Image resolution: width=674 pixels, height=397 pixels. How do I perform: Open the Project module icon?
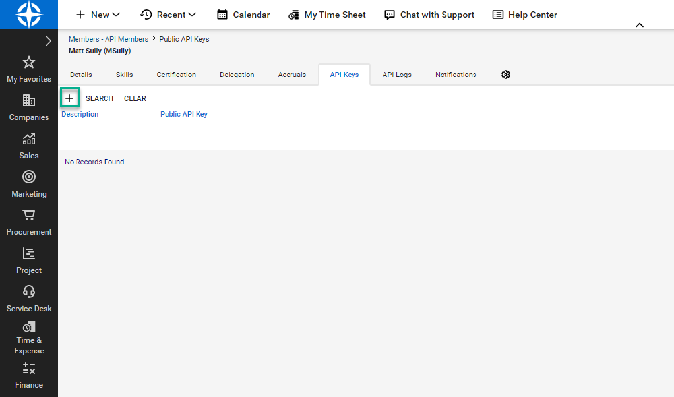point(29,254)
